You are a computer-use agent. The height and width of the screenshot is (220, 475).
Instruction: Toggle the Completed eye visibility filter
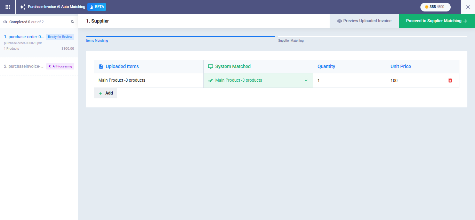pyautogui.click(x=5, y=22)
